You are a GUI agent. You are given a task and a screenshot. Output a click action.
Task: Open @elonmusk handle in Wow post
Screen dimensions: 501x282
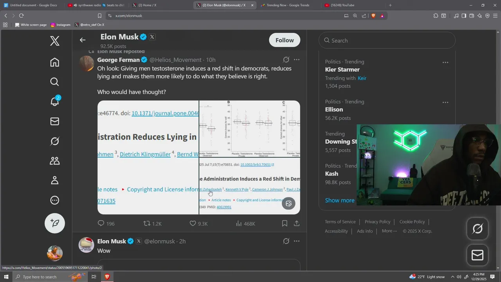tap(160, 241)
